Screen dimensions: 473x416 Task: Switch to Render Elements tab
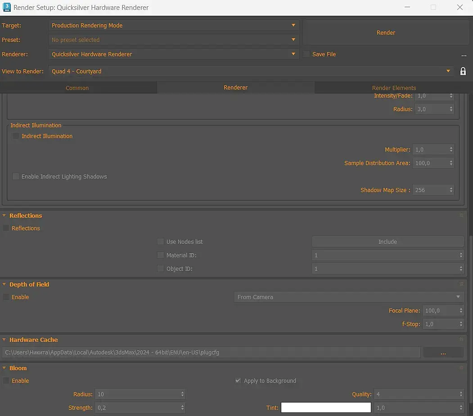coord(394,88)
